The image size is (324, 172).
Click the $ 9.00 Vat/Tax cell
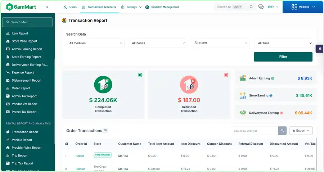pyautogui.click(x=309, y=156)
